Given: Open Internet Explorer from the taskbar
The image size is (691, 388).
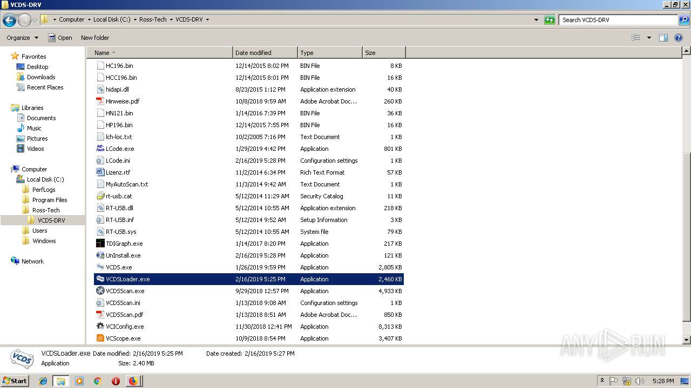Looking at the screenshot, I should 43,381.
